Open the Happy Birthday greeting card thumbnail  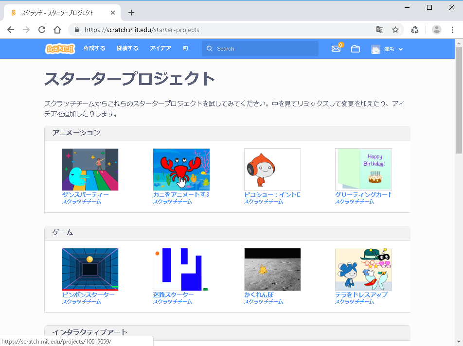point(363,169)
